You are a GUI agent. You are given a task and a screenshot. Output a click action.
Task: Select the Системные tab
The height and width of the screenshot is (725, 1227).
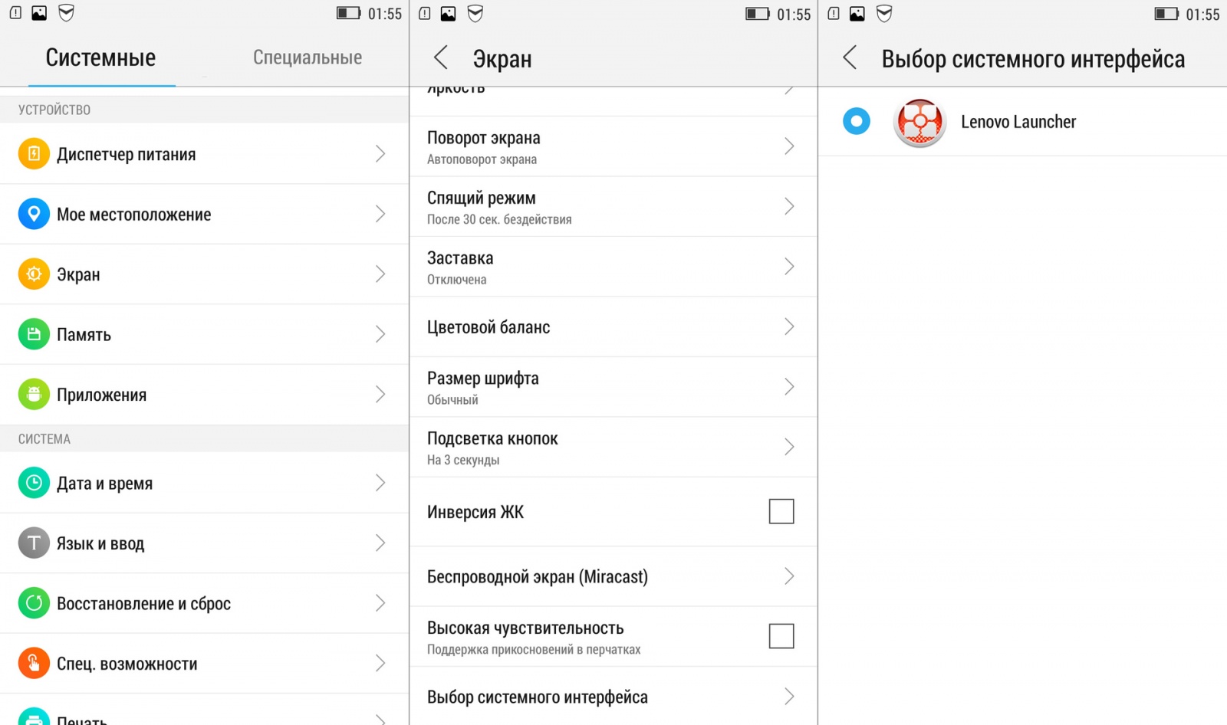(100, 57)
